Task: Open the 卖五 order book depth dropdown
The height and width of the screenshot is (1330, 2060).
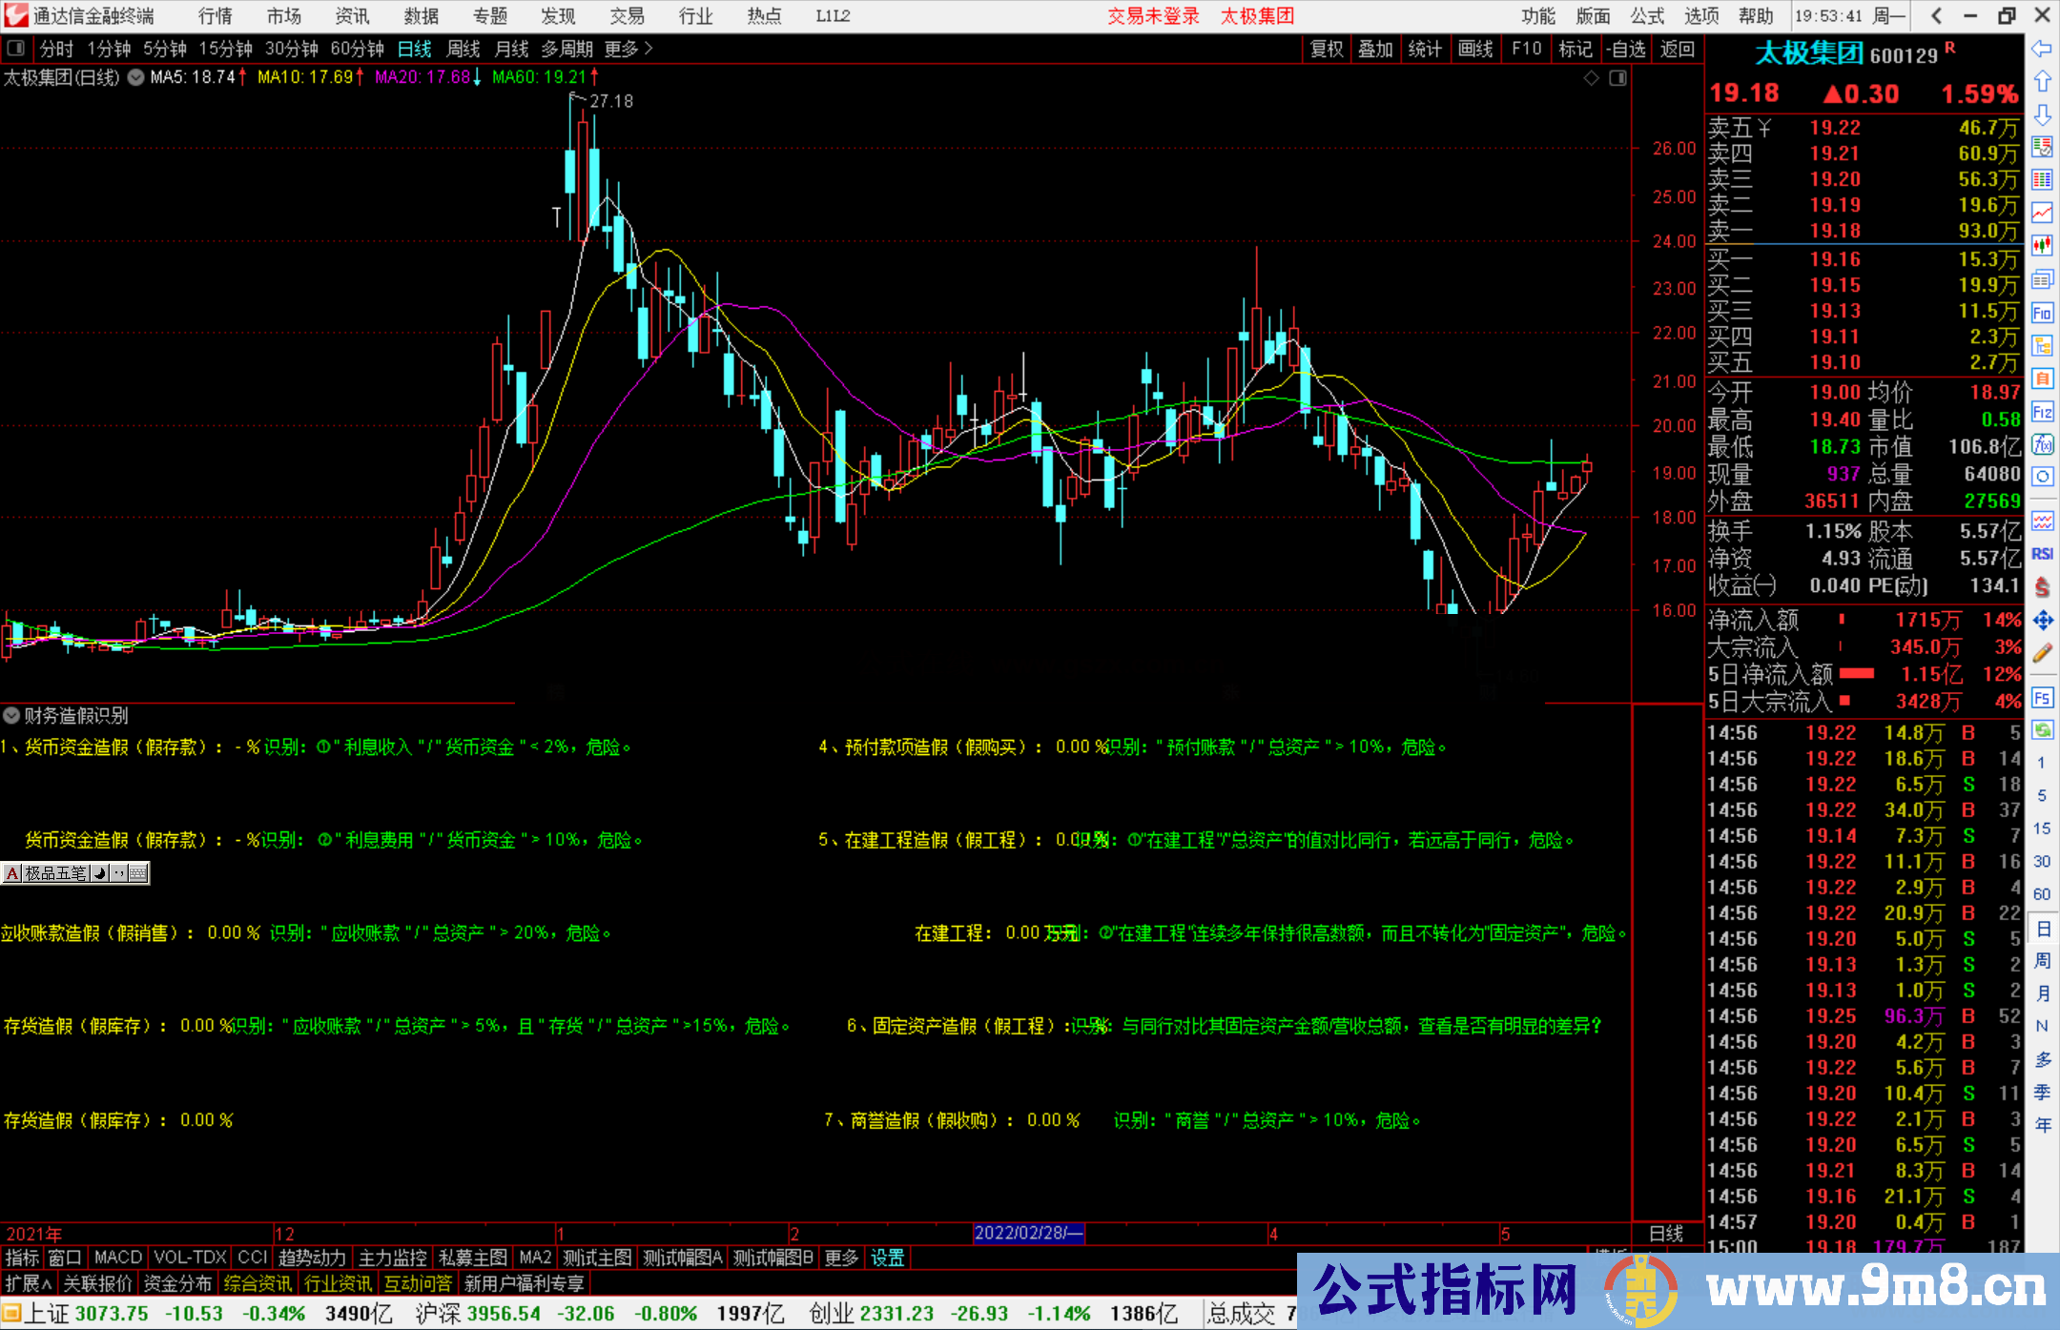Action: point(1764,128)
